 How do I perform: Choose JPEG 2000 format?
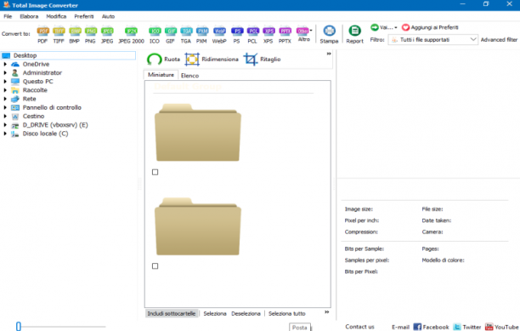132,35
